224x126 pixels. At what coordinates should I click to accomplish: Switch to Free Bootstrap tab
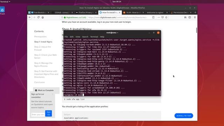[x=39, y=13]
